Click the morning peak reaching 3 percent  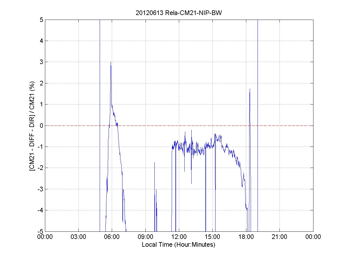click(x=111, y=63)
